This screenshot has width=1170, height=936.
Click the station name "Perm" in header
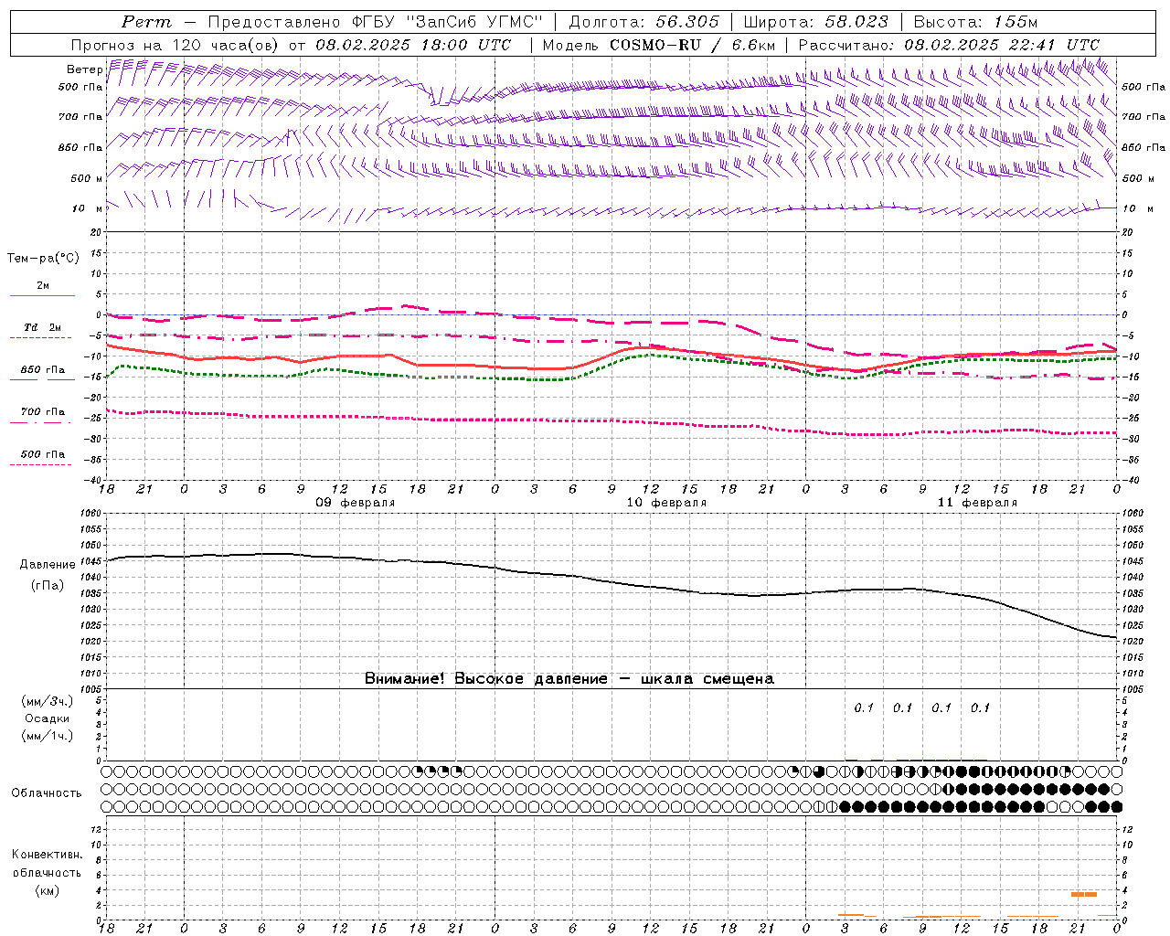point(146,22)
